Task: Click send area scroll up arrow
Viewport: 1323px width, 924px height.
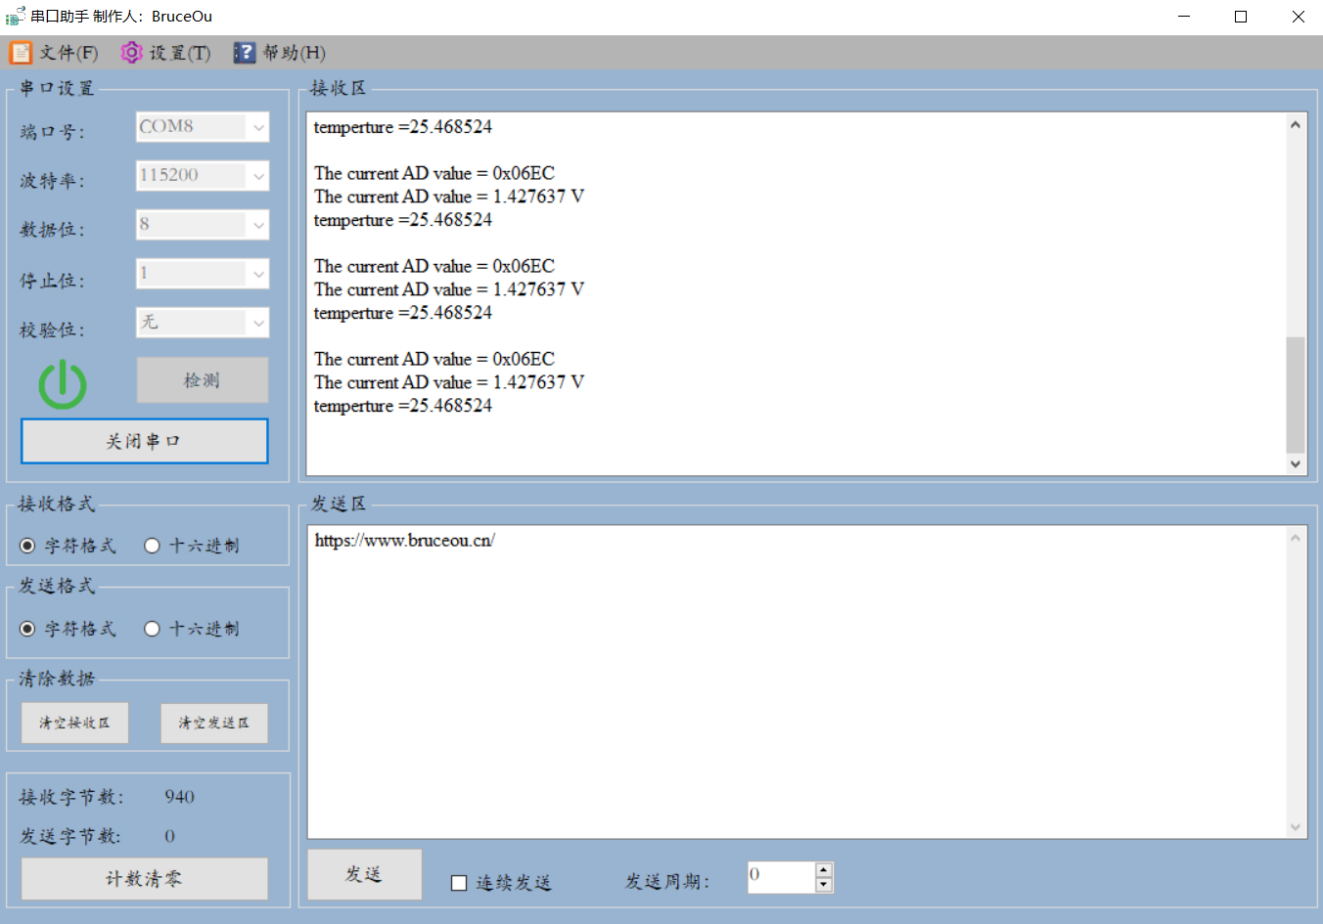Action: [x=1297, y=538]
